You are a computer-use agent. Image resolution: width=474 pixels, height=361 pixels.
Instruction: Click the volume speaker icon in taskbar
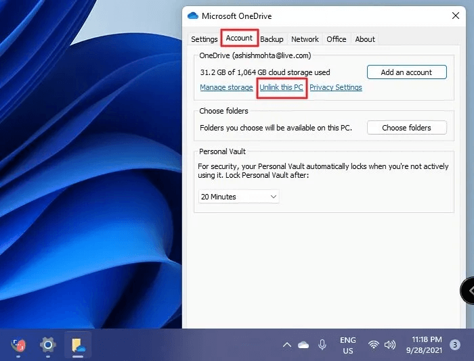pos(389,345)
